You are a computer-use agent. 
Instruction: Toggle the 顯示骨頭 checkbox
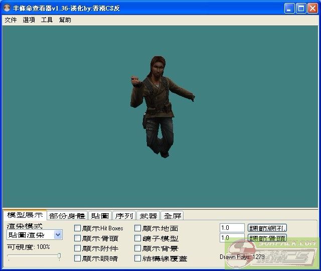(x=77, y=238)
